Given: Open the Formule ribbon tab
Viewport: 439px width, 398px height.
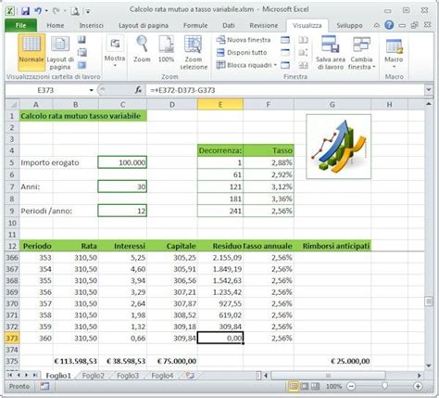Looking at the screenshot, I should 195,25.
